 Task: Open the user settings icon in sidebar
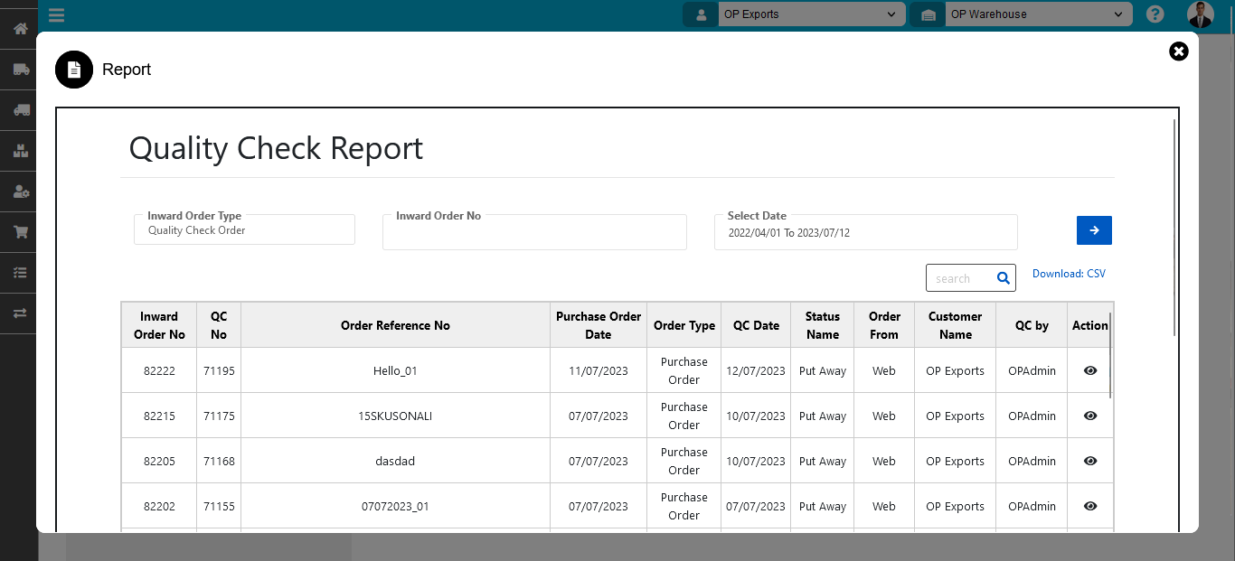[x=20, y=192]
